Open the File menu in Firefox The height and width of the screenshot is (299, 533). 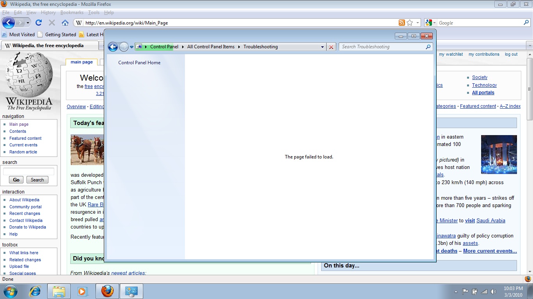pyautogui.click(x=5, y=12)
